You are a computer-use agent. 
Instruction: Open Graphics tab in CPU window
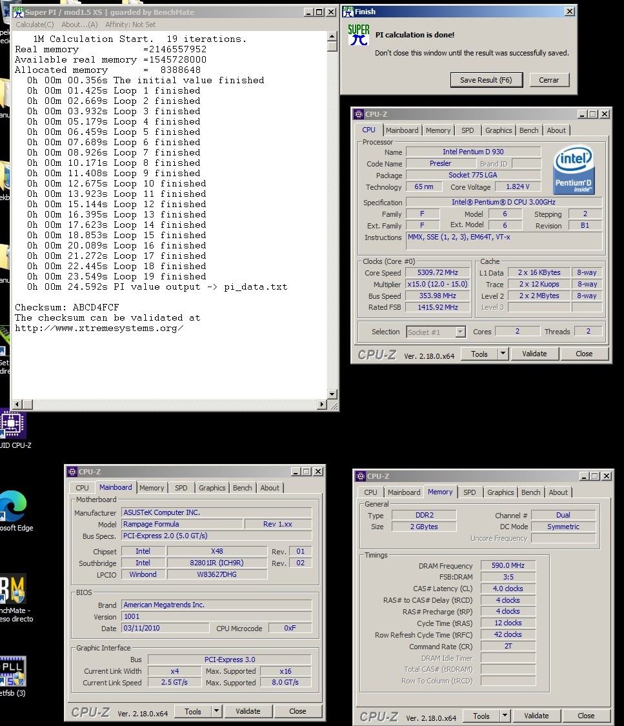[x=499, y=130]
